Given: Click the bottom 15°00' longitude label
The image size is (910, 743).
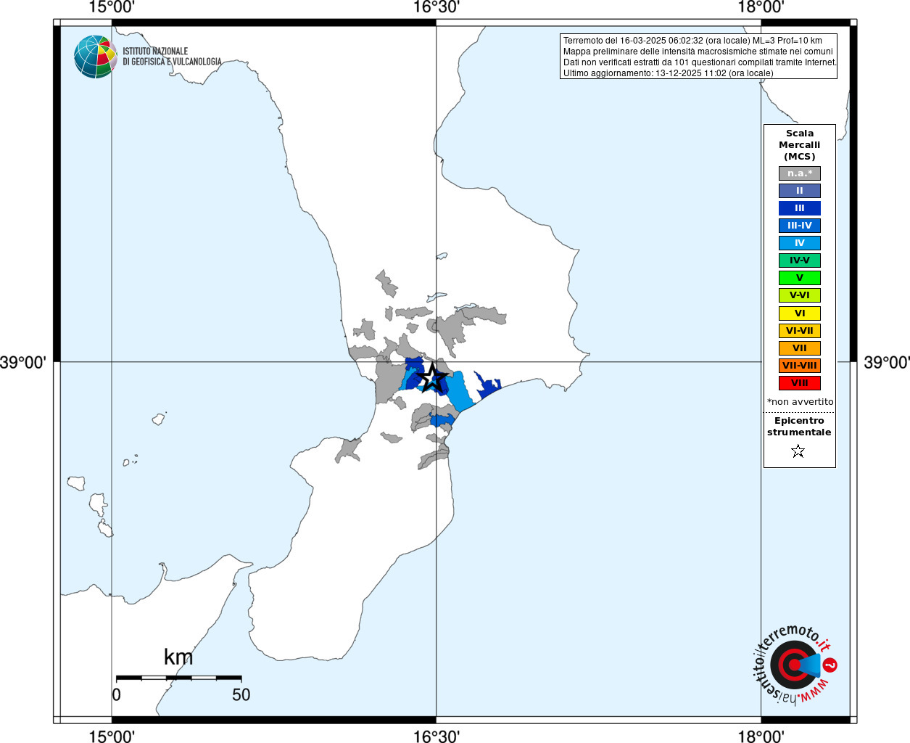Looking at the screenshot, I should pos(112,736).
